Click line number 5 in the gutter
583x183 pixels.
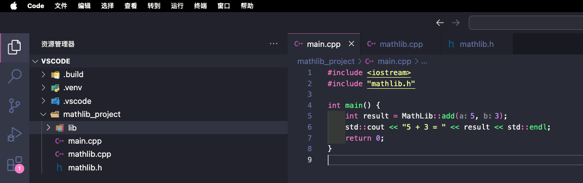click(x=310, y=116)
